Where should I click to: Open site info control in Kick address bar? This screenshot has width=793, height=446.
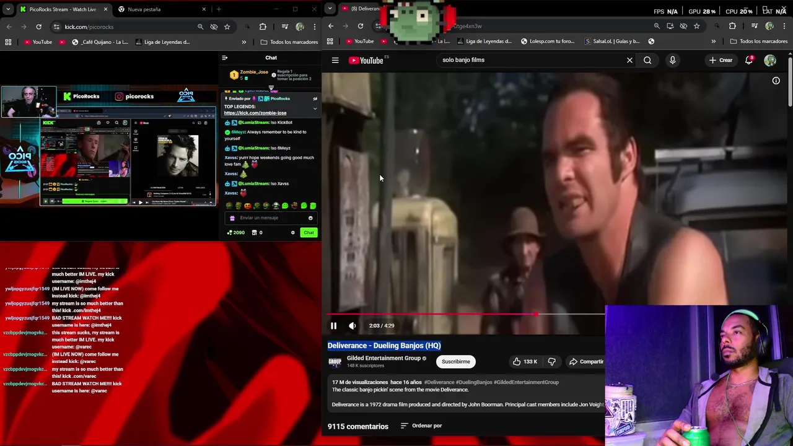point(56,27)
